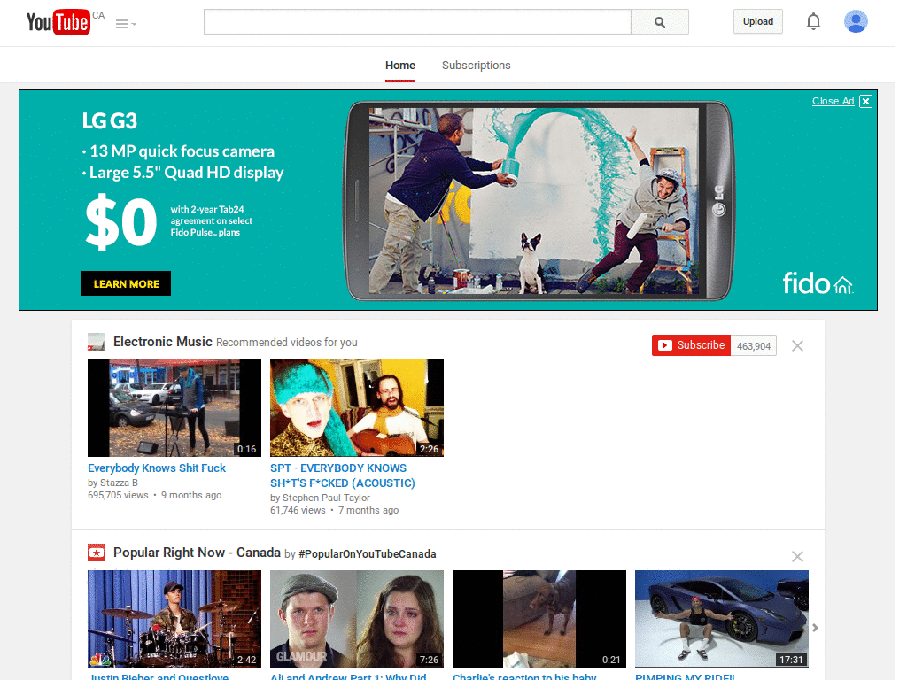Click the fido logo in the ad
This screenshot has height=680, width=907.
[x=818, y=282]
